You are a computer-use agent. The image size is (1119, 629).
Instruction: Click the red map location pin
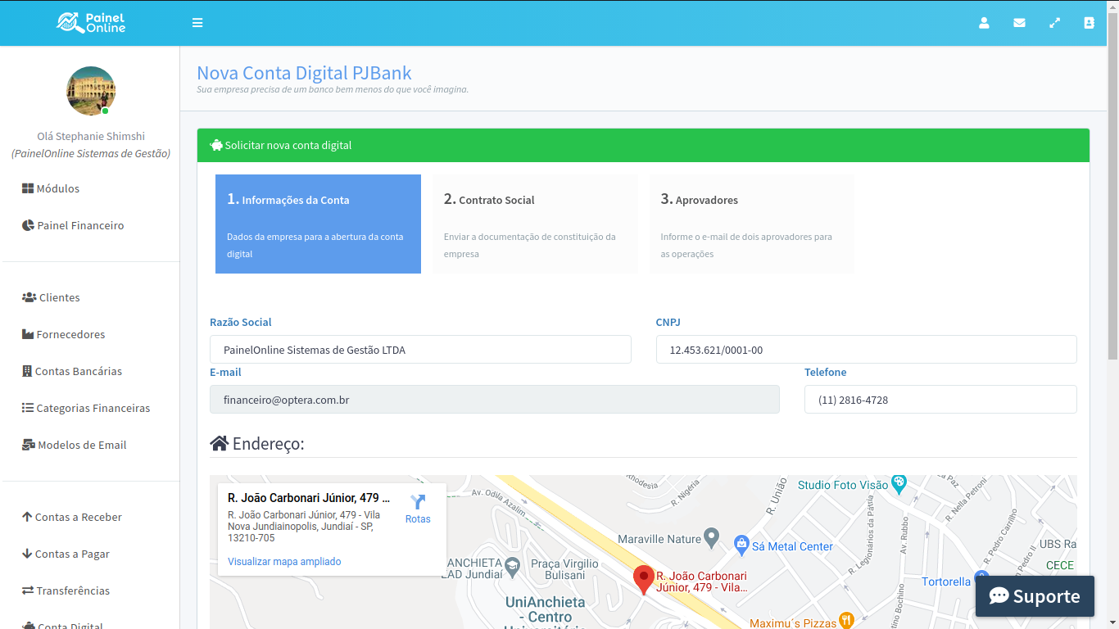pyautogui.click(x=644, y=578)
